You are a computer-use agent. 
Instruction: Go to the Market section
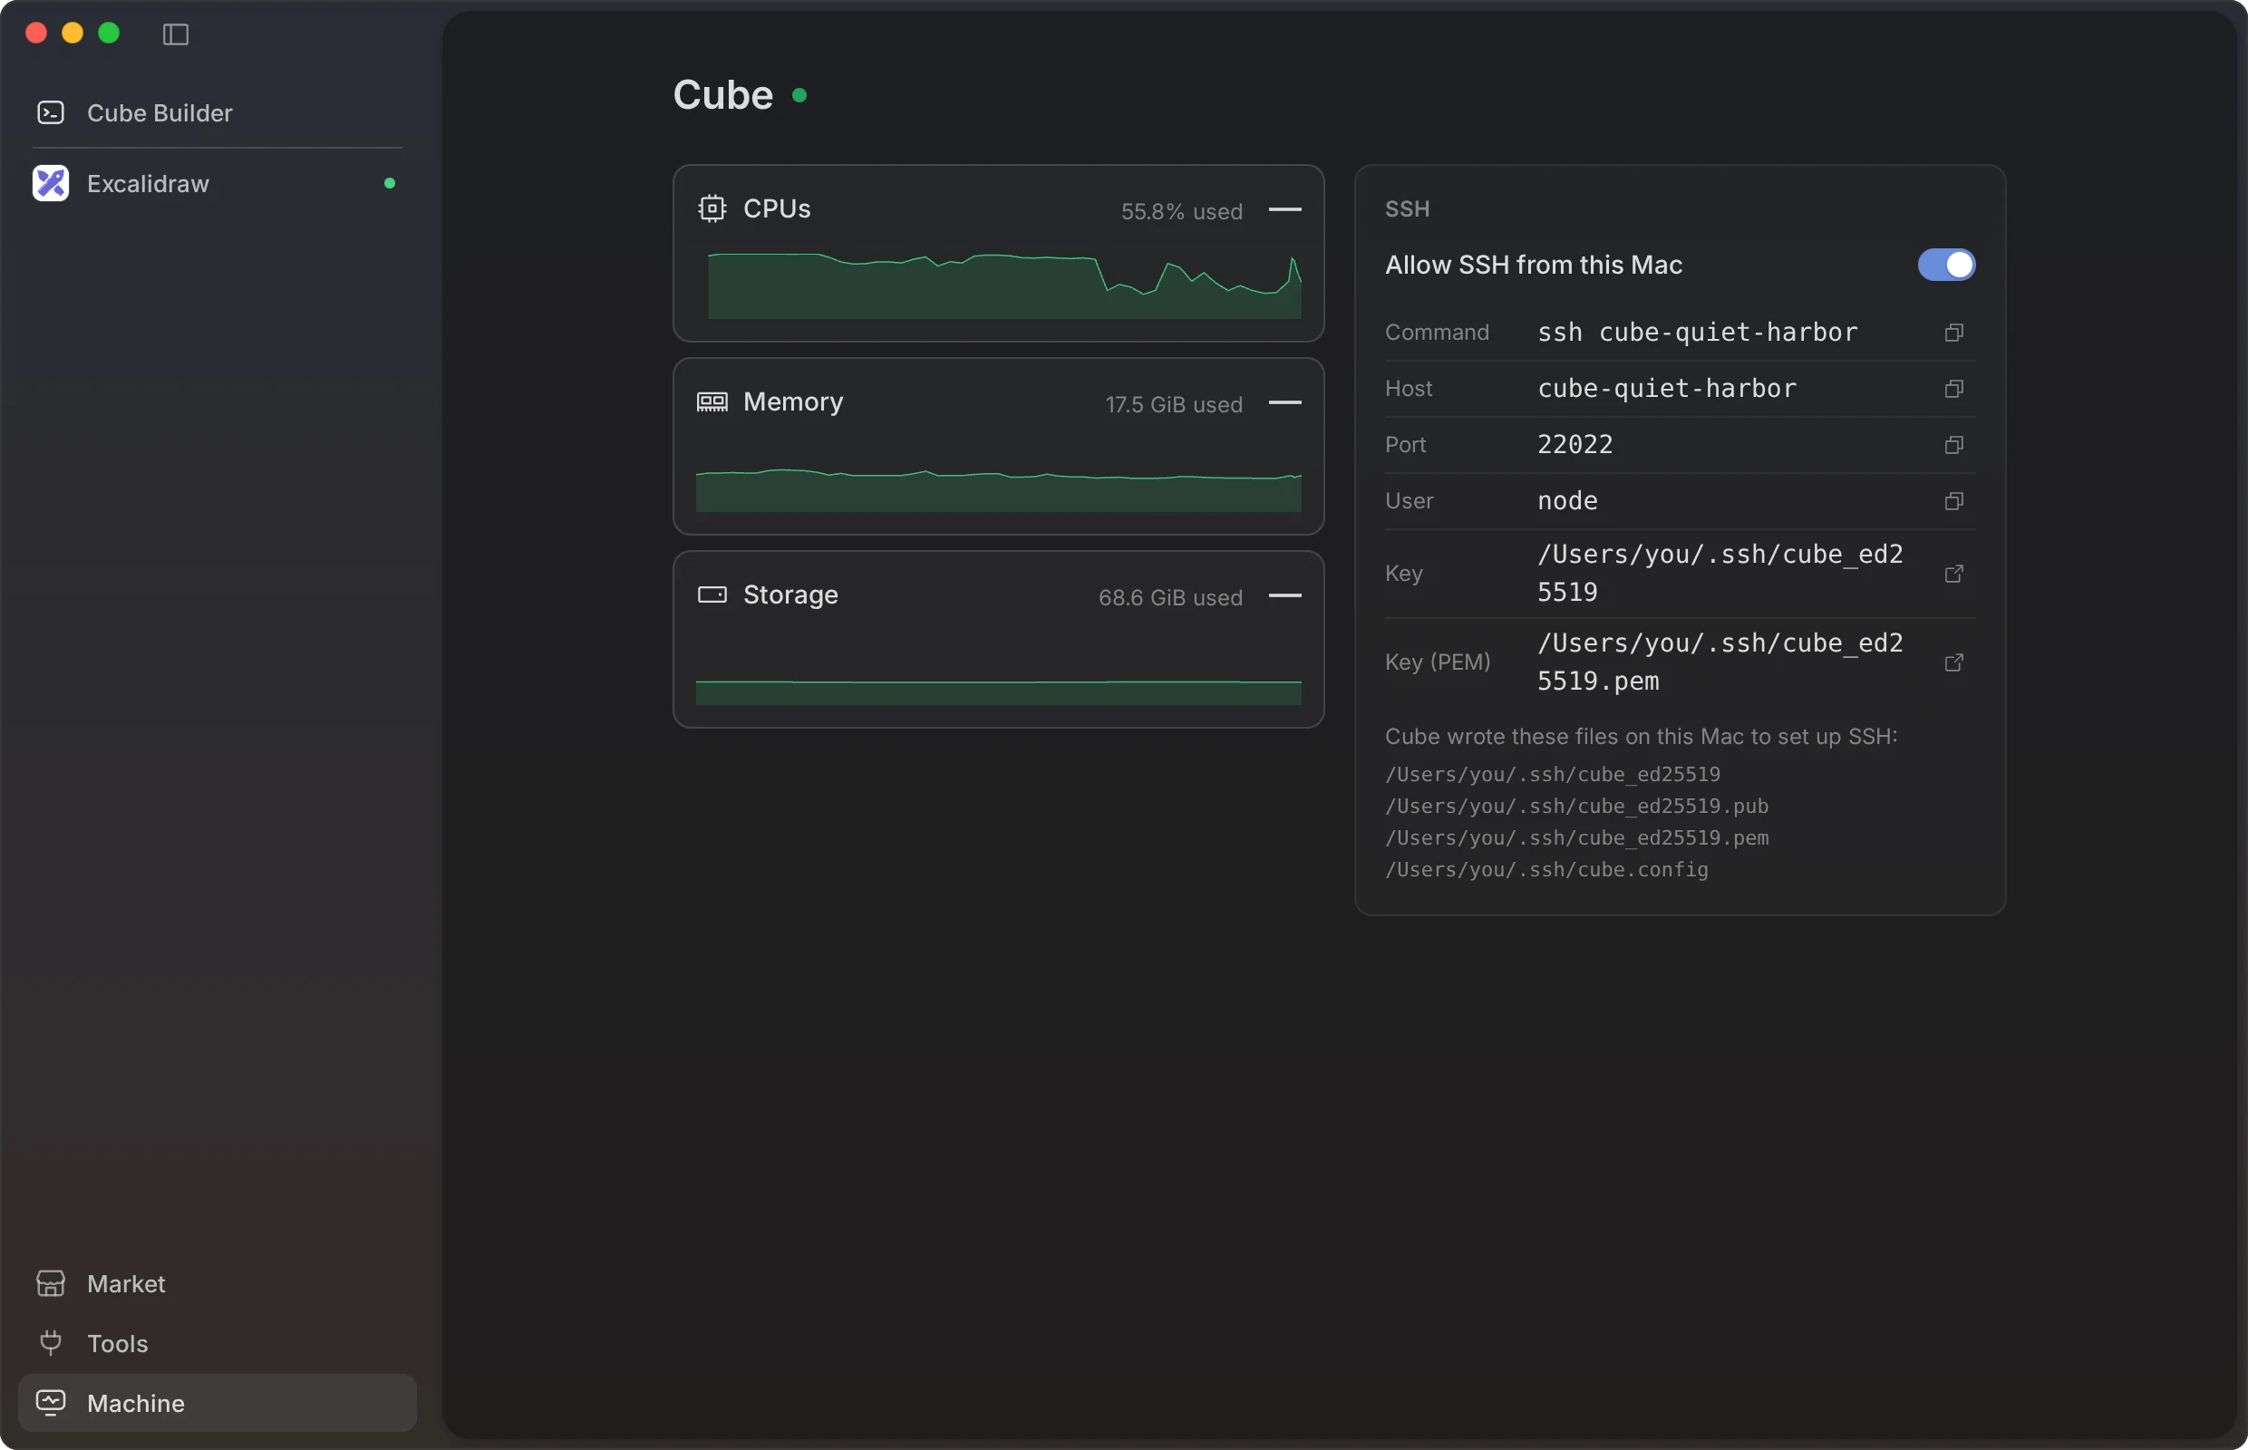(218, 1283)
